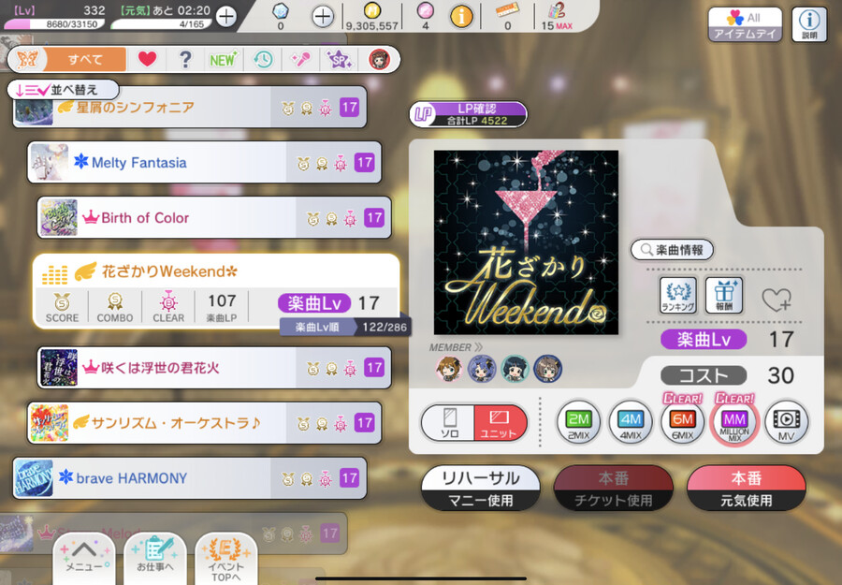Viewport: 842px width, 585px height.
Task: Open 楽曲情報 song info
Action: pyautogui.click(x=673, y=250)
